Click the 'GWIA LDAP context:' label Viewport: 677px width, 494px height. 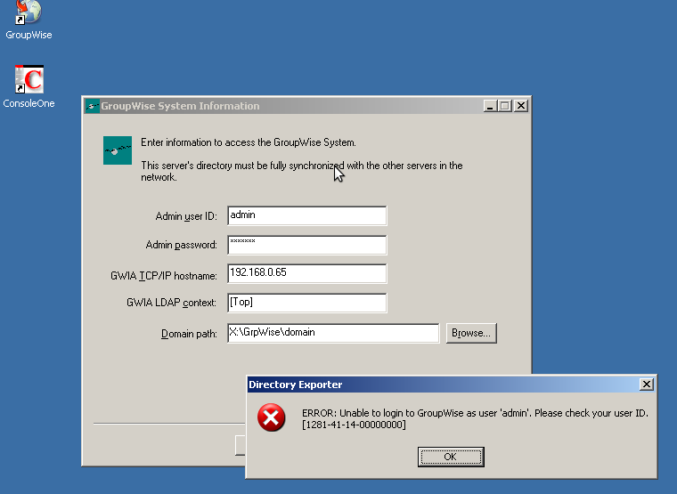coord(171,303)
